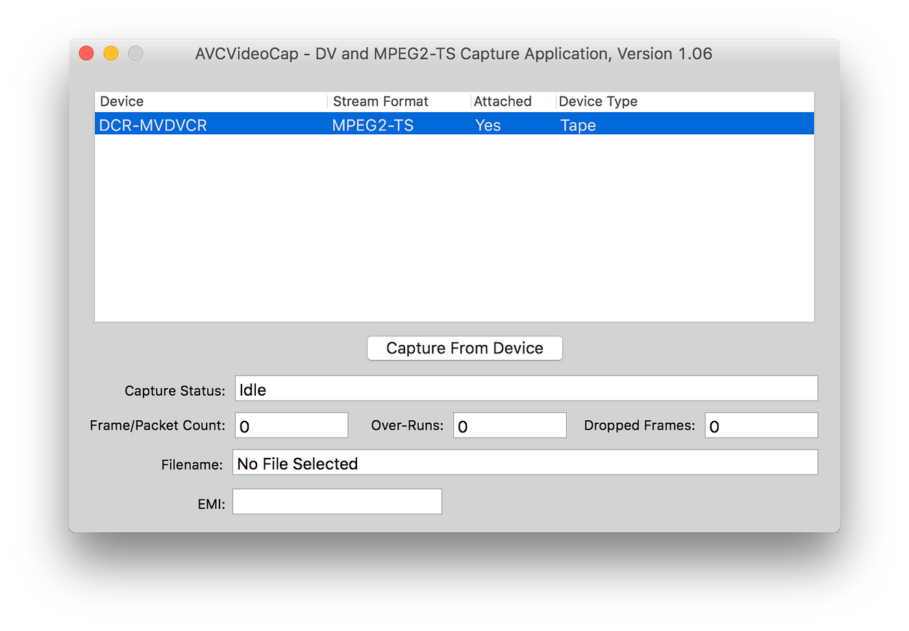
Task: Click the Stream Format column header
Action: [380, 101]
